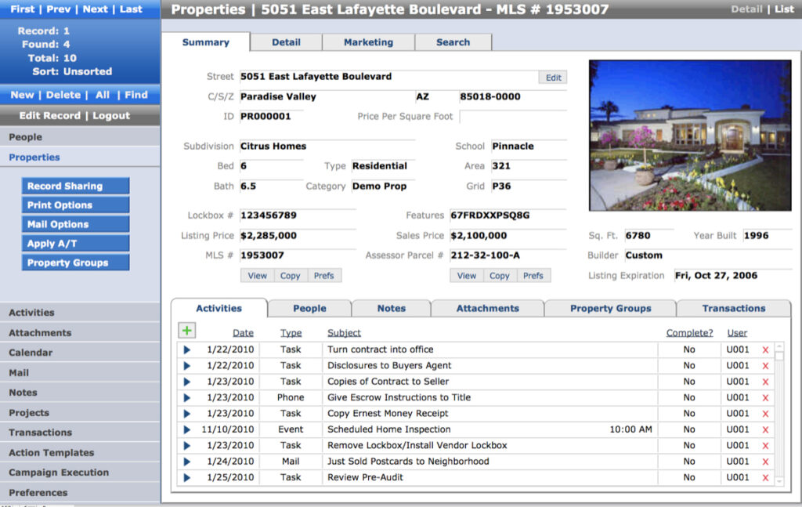Go to the Next record
Viewport: 802px width, 507px height.
[95, 9]
